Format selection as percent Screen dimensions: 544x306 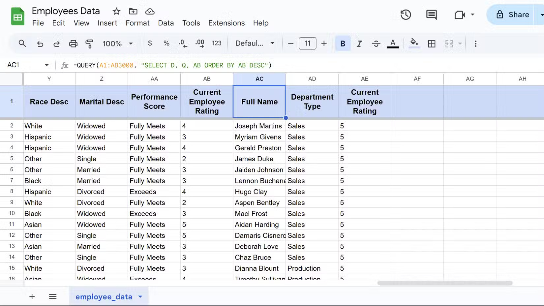click(166, 43)
